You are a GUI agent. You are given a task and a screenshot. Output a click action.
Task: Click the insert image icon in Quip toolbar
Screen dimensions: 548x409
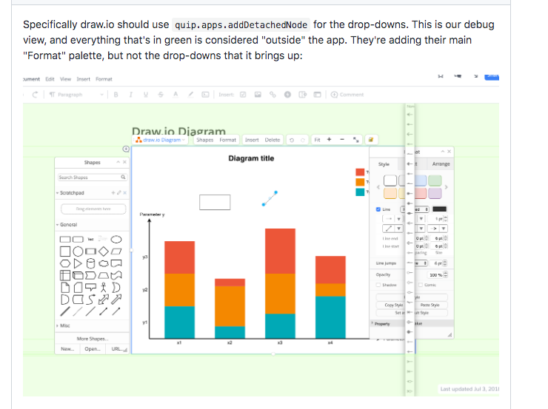(x=258, y=95)
